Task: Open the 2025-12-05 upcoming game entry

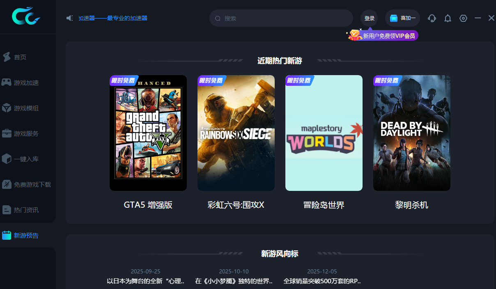Action: coord(322,277)
